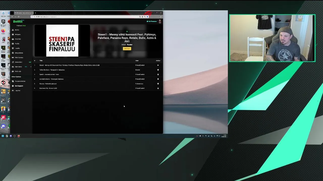Delete the Adebisi & Kenno song
Image resolution: width=323 pixels, height=181 pixels.
(158, 79)
